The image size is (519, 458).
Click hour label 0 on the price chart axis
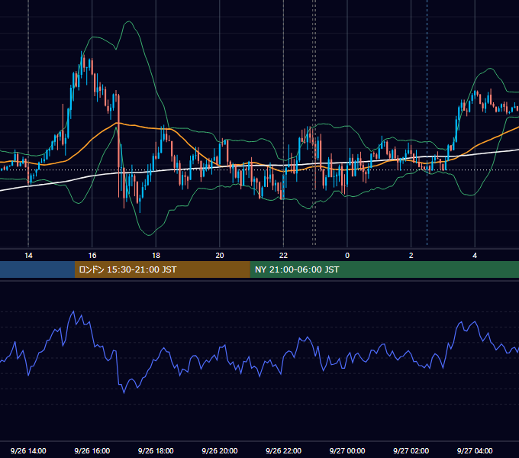pyautogui.click(x=347, y=255)
